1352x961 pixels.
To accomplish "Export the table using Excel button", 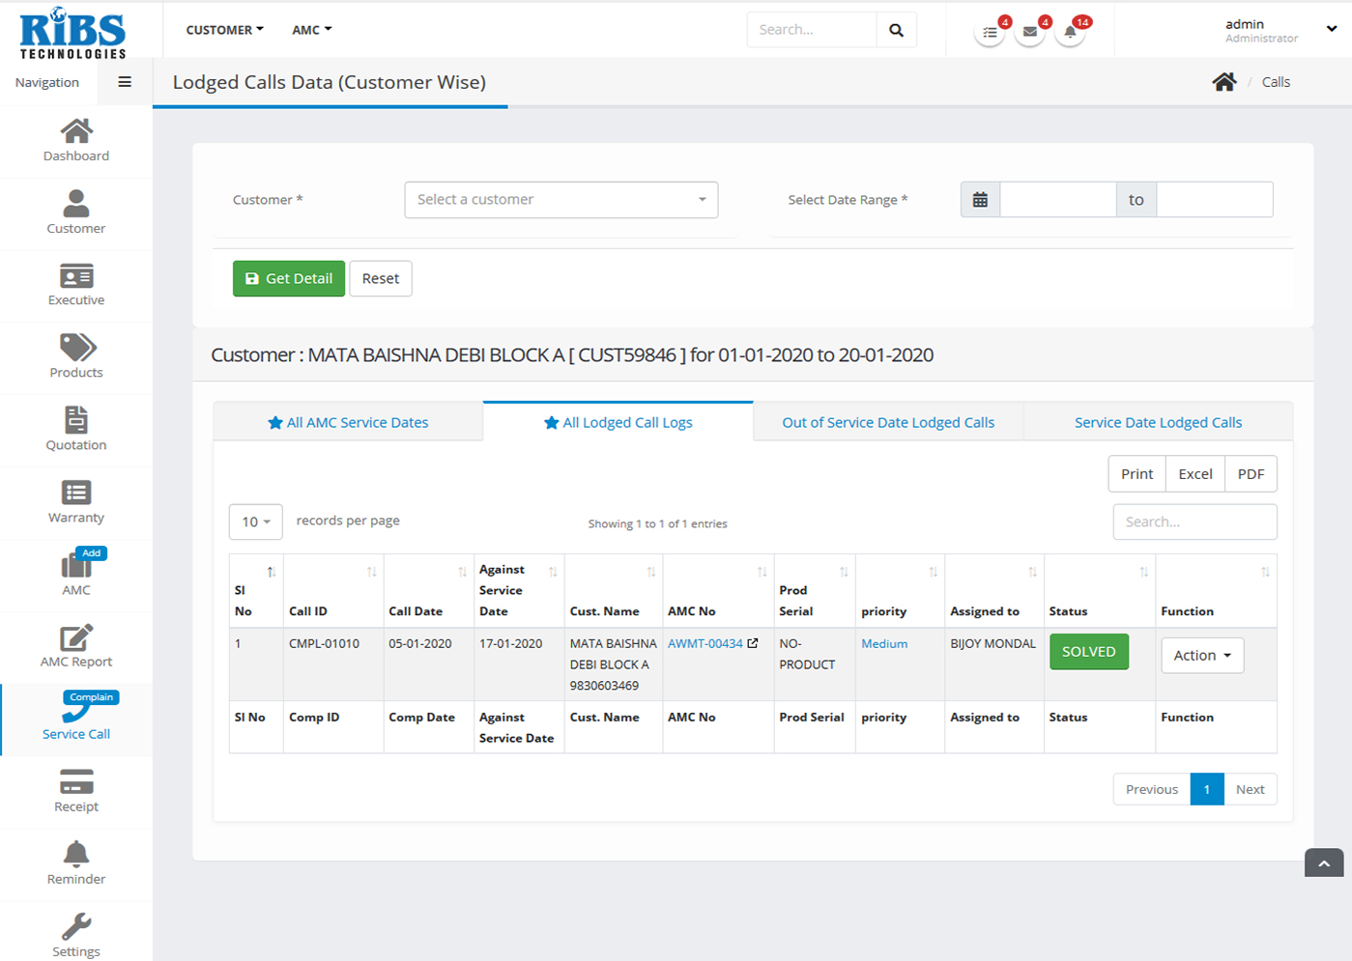I will tap(1194, 474).
